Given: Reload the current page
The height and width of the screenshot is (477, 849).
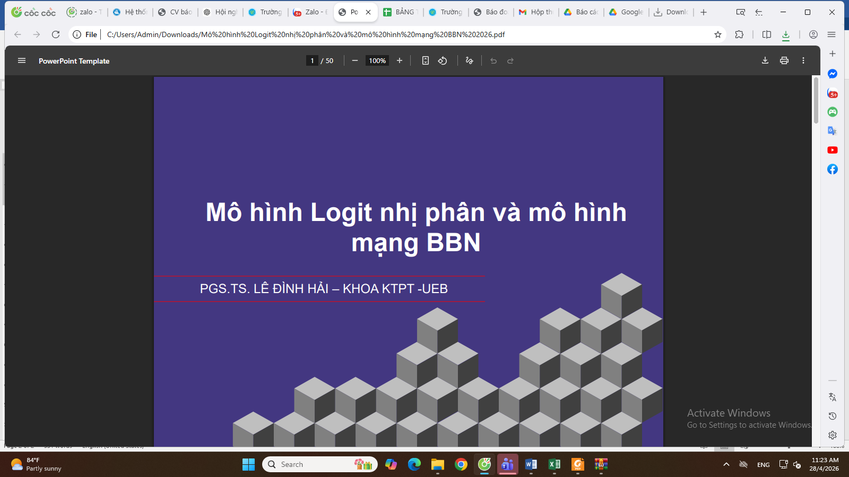Looking at the screenshot, I should click(x=56, y=34).
